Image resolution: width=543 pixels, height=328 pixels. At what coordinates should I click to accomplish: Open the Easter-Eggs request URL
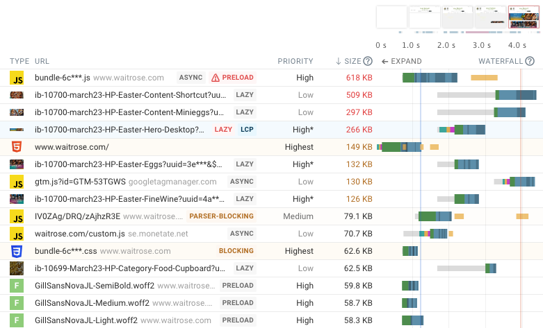click(x=129, y=164)
